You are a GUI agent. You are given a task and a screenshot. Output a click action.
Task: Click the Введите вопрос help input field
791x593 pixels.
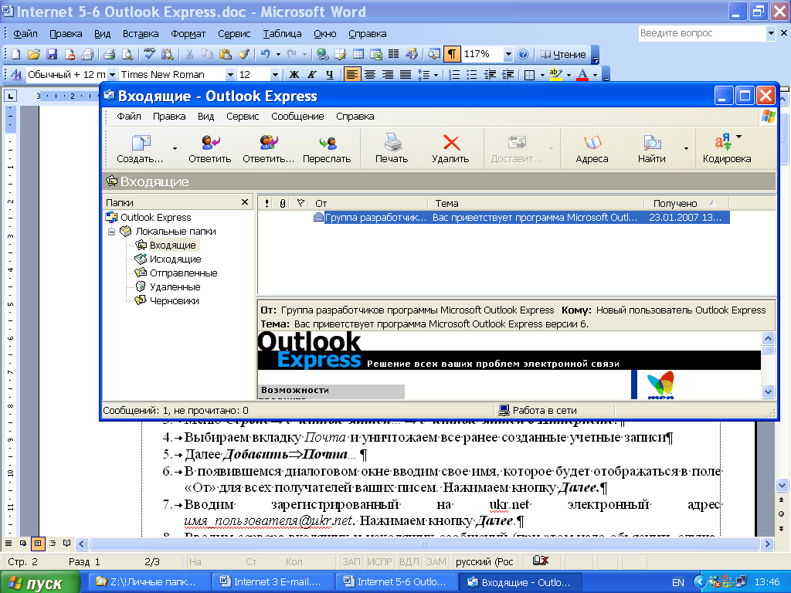tap(701, 33)
